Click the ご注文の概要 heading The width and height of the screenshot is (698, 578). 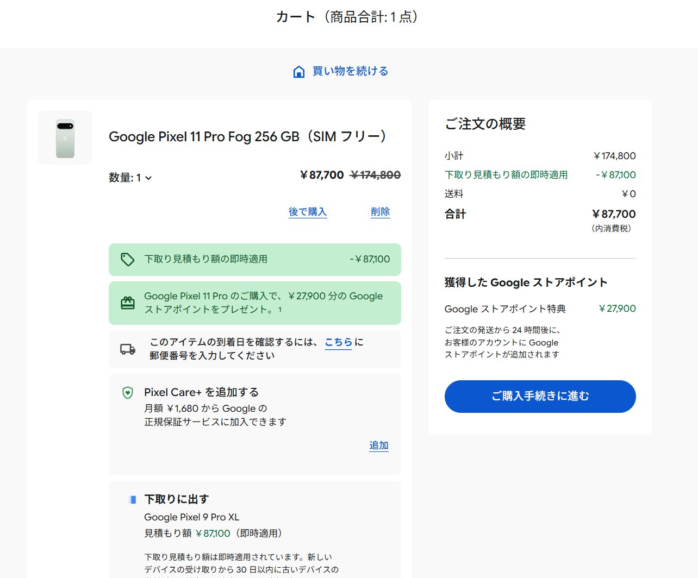click(x=485, y=124)
